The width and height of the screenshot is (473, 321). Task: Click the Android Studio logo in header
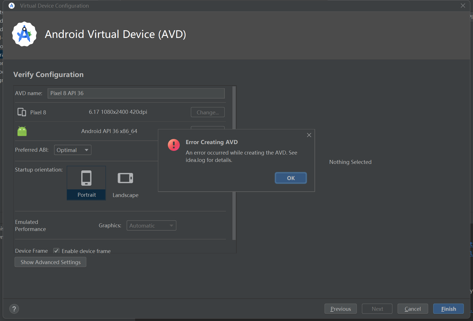pyautogui.click(x=24, y=34)
